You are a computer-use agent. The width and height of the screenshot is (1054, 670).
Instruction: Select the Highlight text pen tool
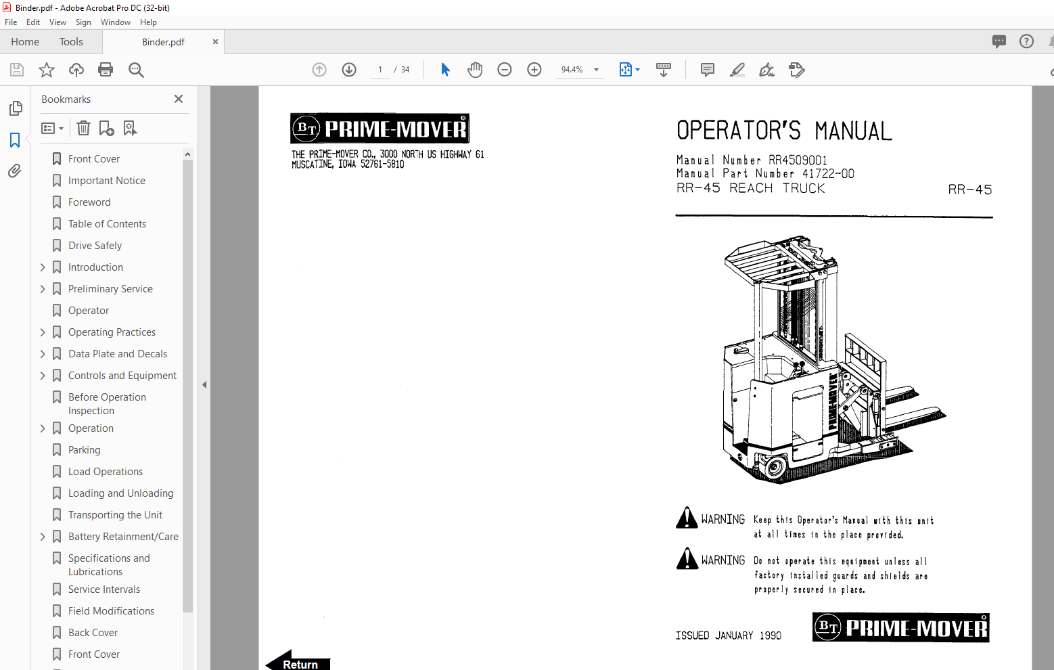pyautogui.click(x=737, y=70)
